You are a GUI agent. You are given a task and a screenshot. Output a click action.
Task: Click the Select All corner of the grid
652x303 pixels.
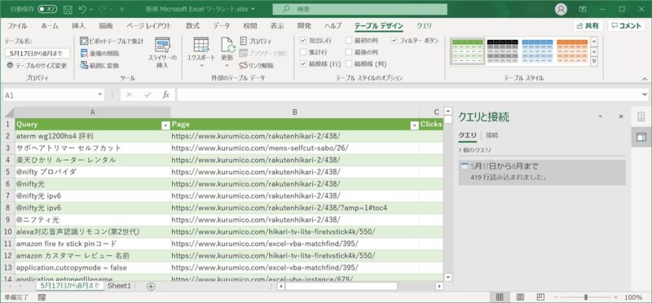[8, 112]
